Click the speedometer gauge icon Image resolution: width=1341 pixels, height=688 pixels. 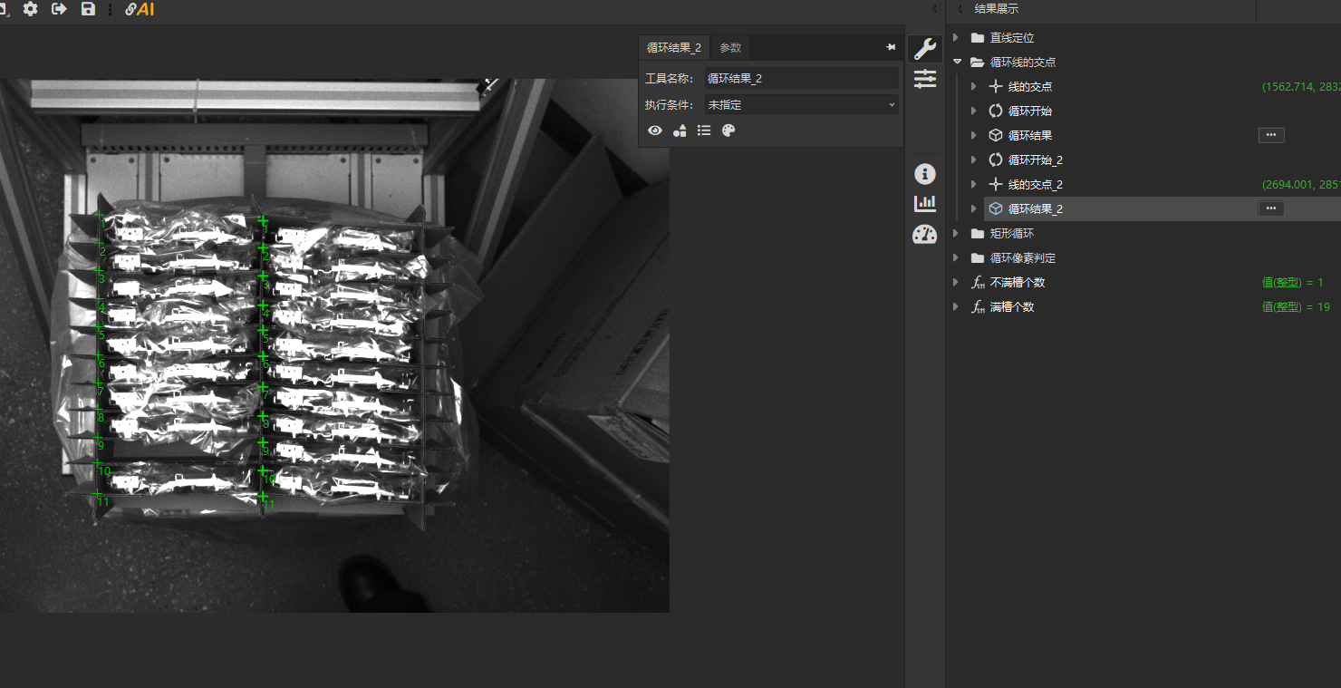coord(924,235)
